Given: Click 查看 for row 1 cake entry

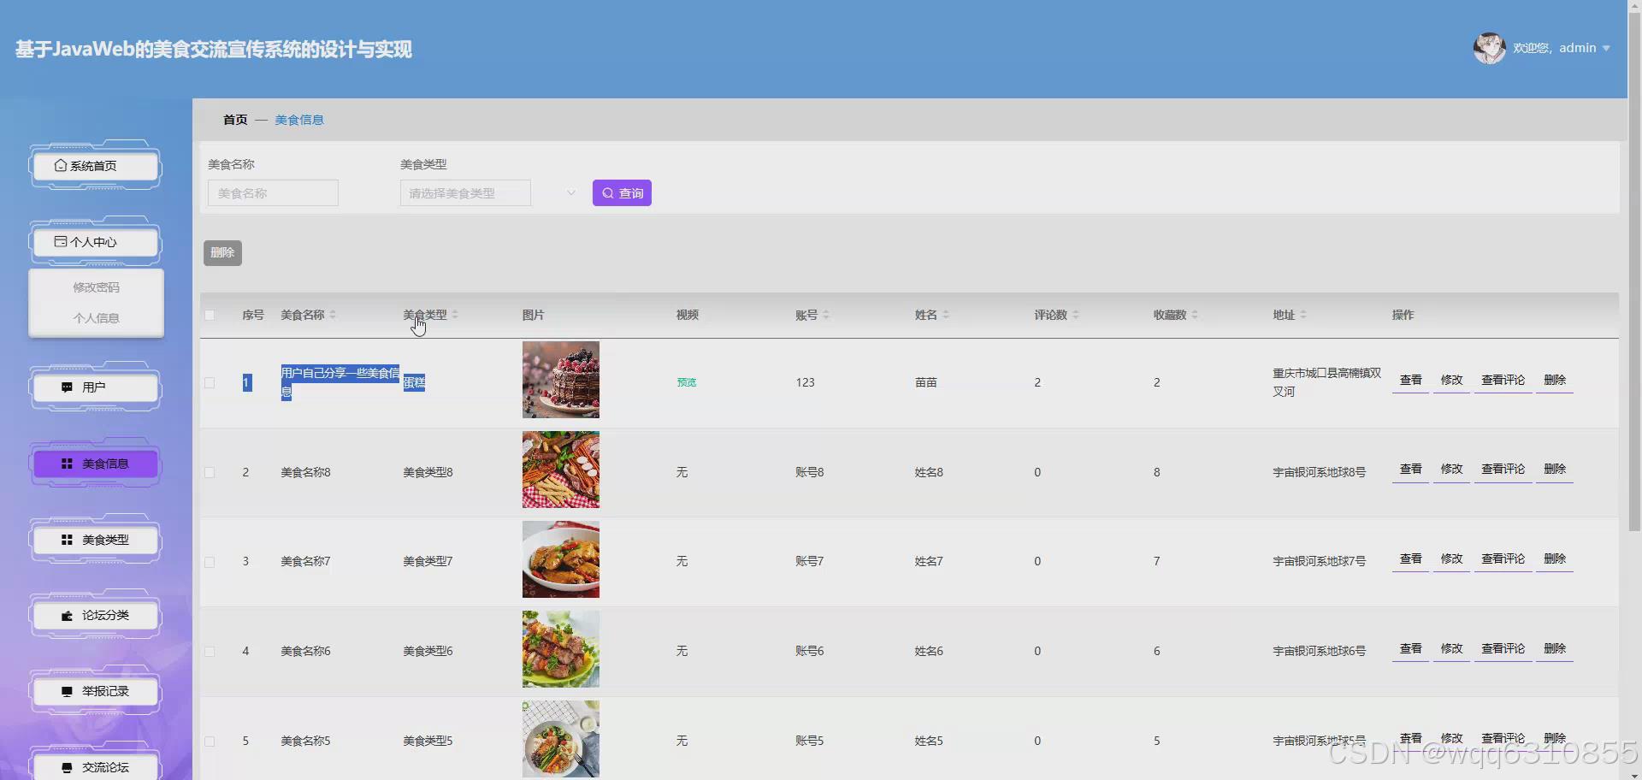Looking at the screenshot, I should click(1410, 380).
